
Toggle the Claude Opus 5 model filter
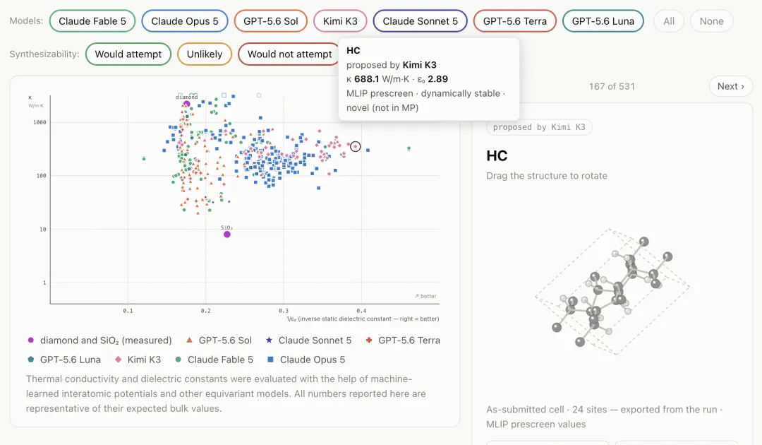click(x=185, y=21)
